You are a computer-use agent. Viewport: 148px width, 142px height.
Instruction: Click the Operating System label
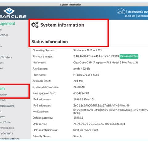[44, 50]
